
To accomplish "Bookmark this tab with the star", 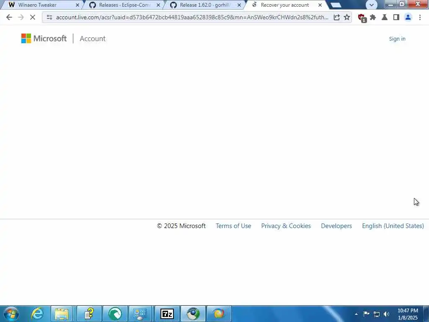I will (346, 17).
